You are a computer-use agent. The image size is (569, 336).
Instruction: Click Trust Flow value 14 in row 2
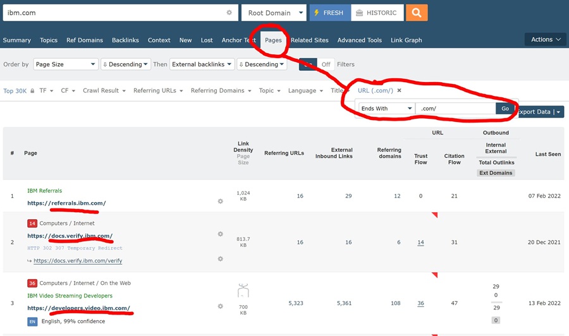(x=420, y=242)
